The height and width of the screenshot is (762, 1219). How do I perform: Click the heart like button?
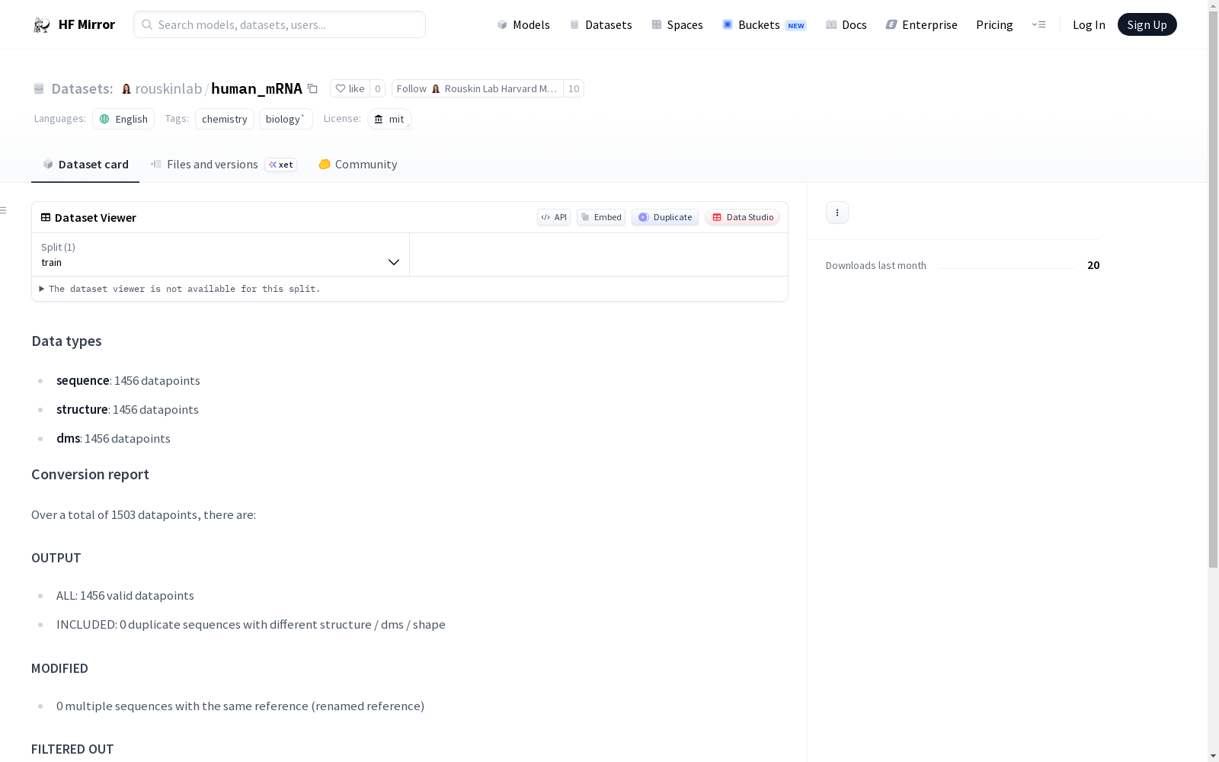[x=350, y=88]
